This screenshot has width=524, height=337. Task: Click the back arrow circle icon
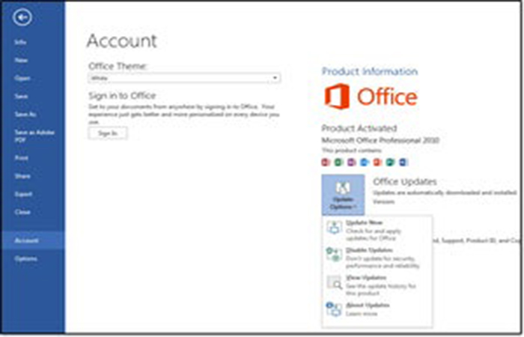click(22, 17)
